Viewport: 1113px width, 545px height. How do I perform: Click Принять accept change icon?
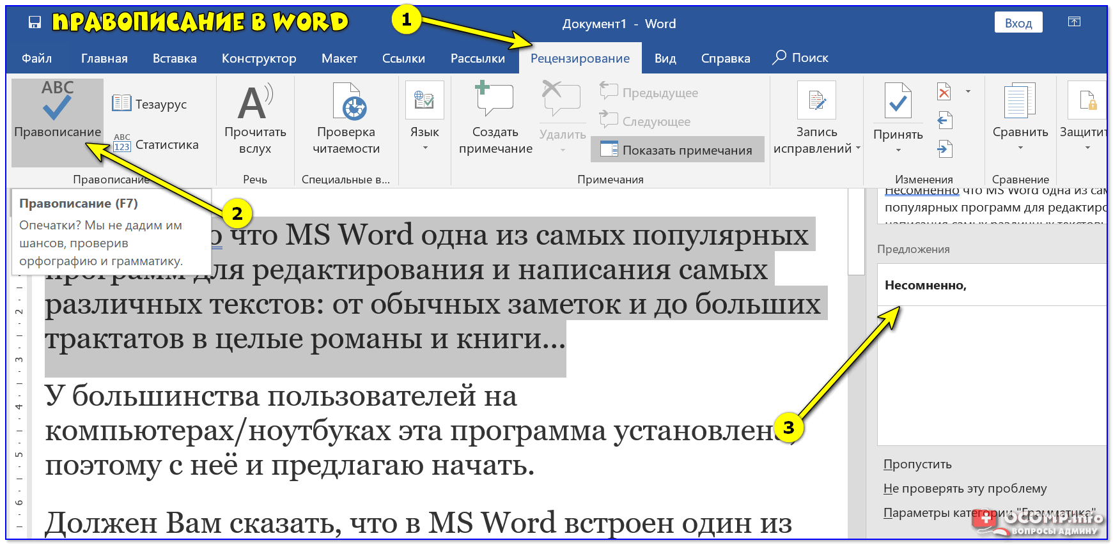898,102
